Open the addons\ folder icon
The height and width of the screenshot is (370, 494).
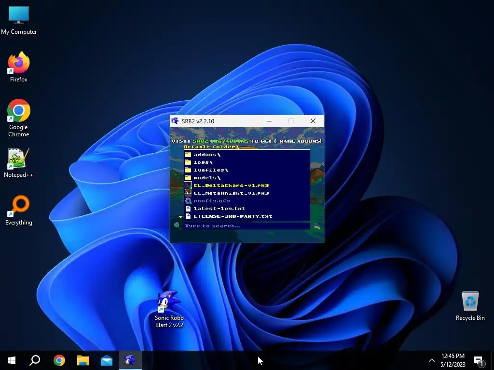tap(188, 155)
